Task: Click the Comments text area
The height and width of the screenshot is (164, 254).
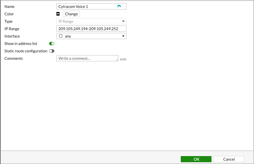Action: point(87,58)
